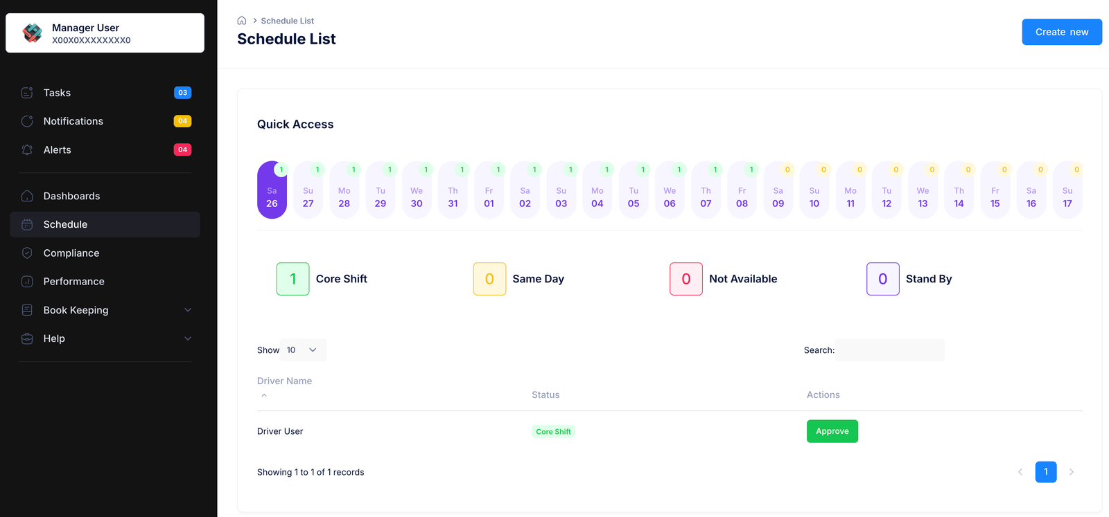Click the Manager User company logo
The height and width of the screenshot is (517, 1109).
[x=30, y=32]
